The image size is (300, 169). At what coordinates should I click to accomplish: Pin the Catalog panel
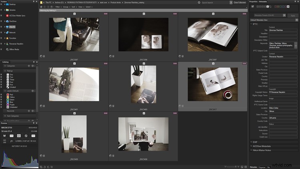34,62
